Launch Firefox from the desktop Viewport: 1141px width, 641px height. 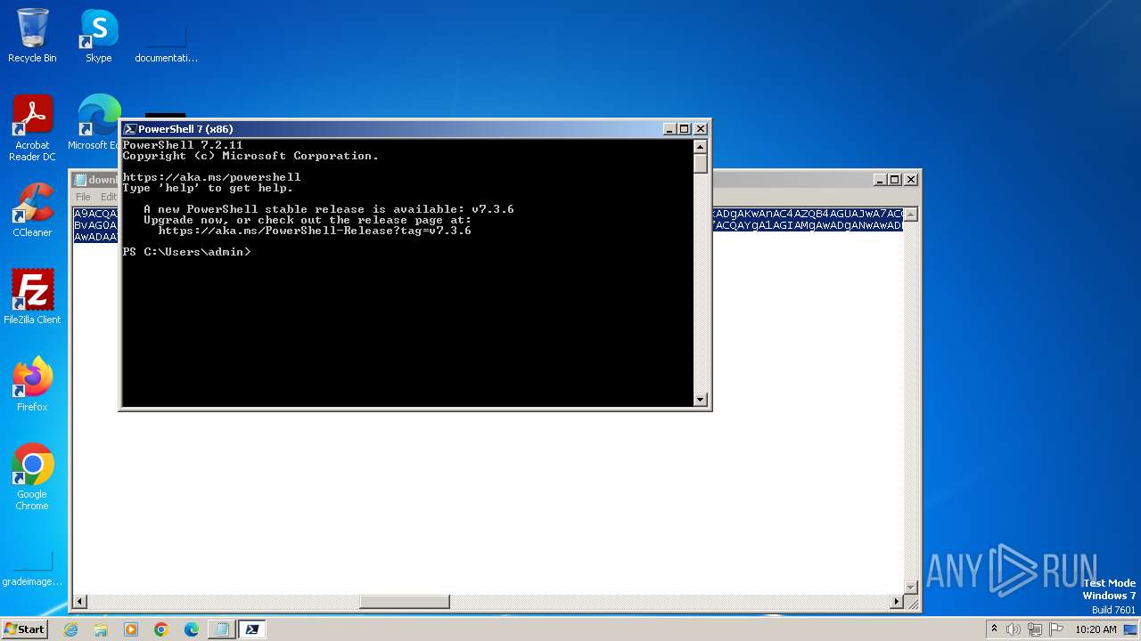tap(32, 385)
